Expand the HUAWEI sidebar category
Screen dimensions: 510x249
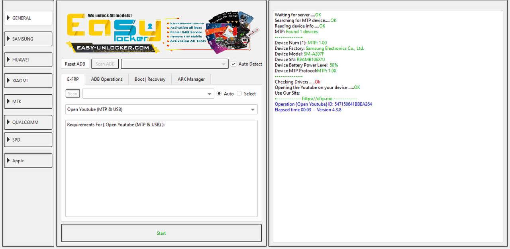click(x=28, y=60)
